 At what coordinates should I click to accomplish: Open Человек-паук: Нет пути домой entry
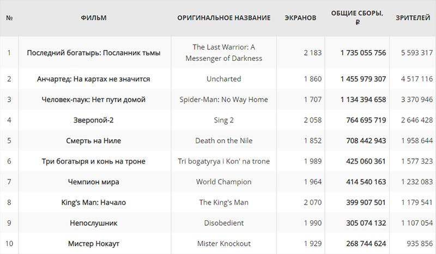point(93,100)
